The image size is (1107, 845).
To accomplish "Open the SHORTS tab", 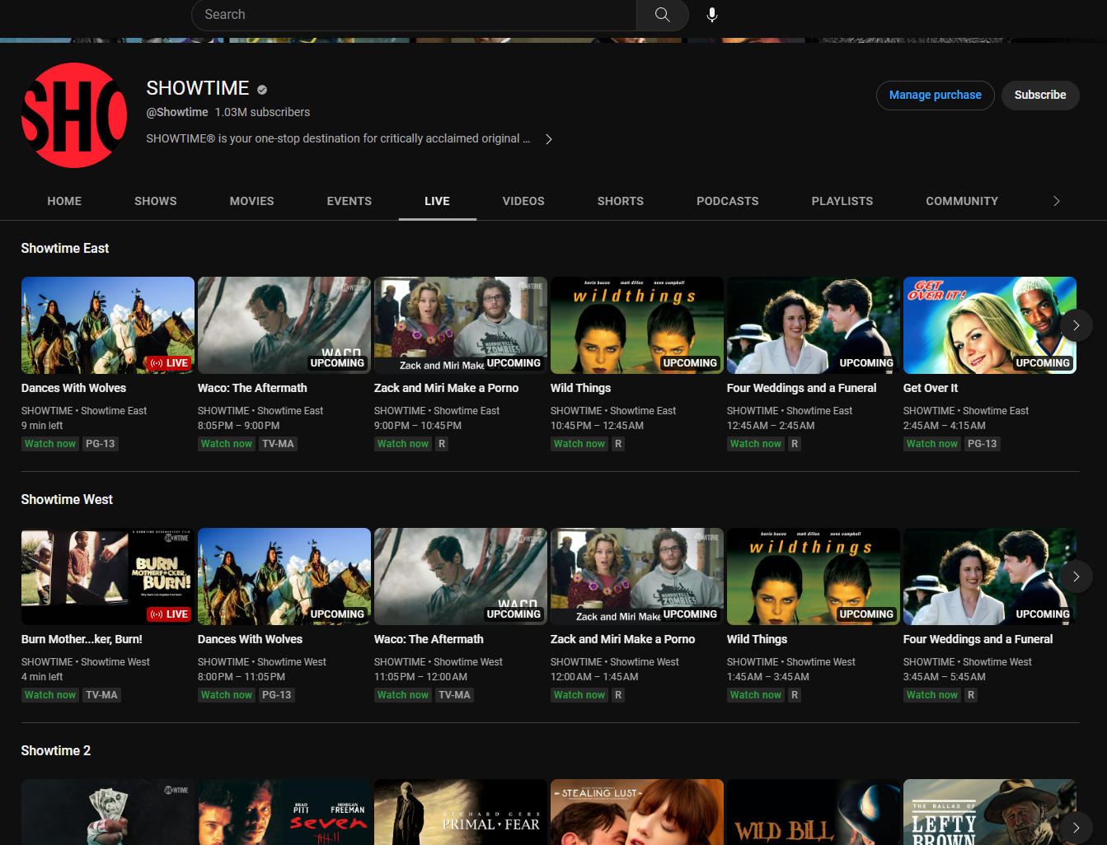I will tap(621, 201).
